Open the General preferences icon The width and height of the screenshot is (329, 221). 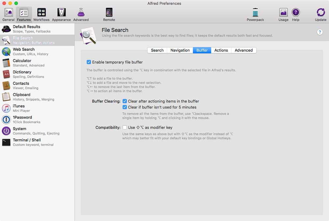click(x=9, y=13)
